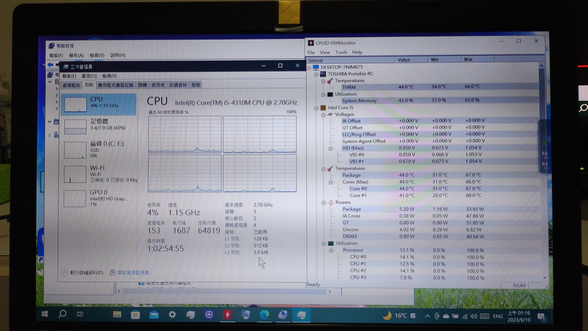Open Tools menu in HWMonitor
Image resolution: width=588 pixels, height=331 pixels.
tap(341, 52)
